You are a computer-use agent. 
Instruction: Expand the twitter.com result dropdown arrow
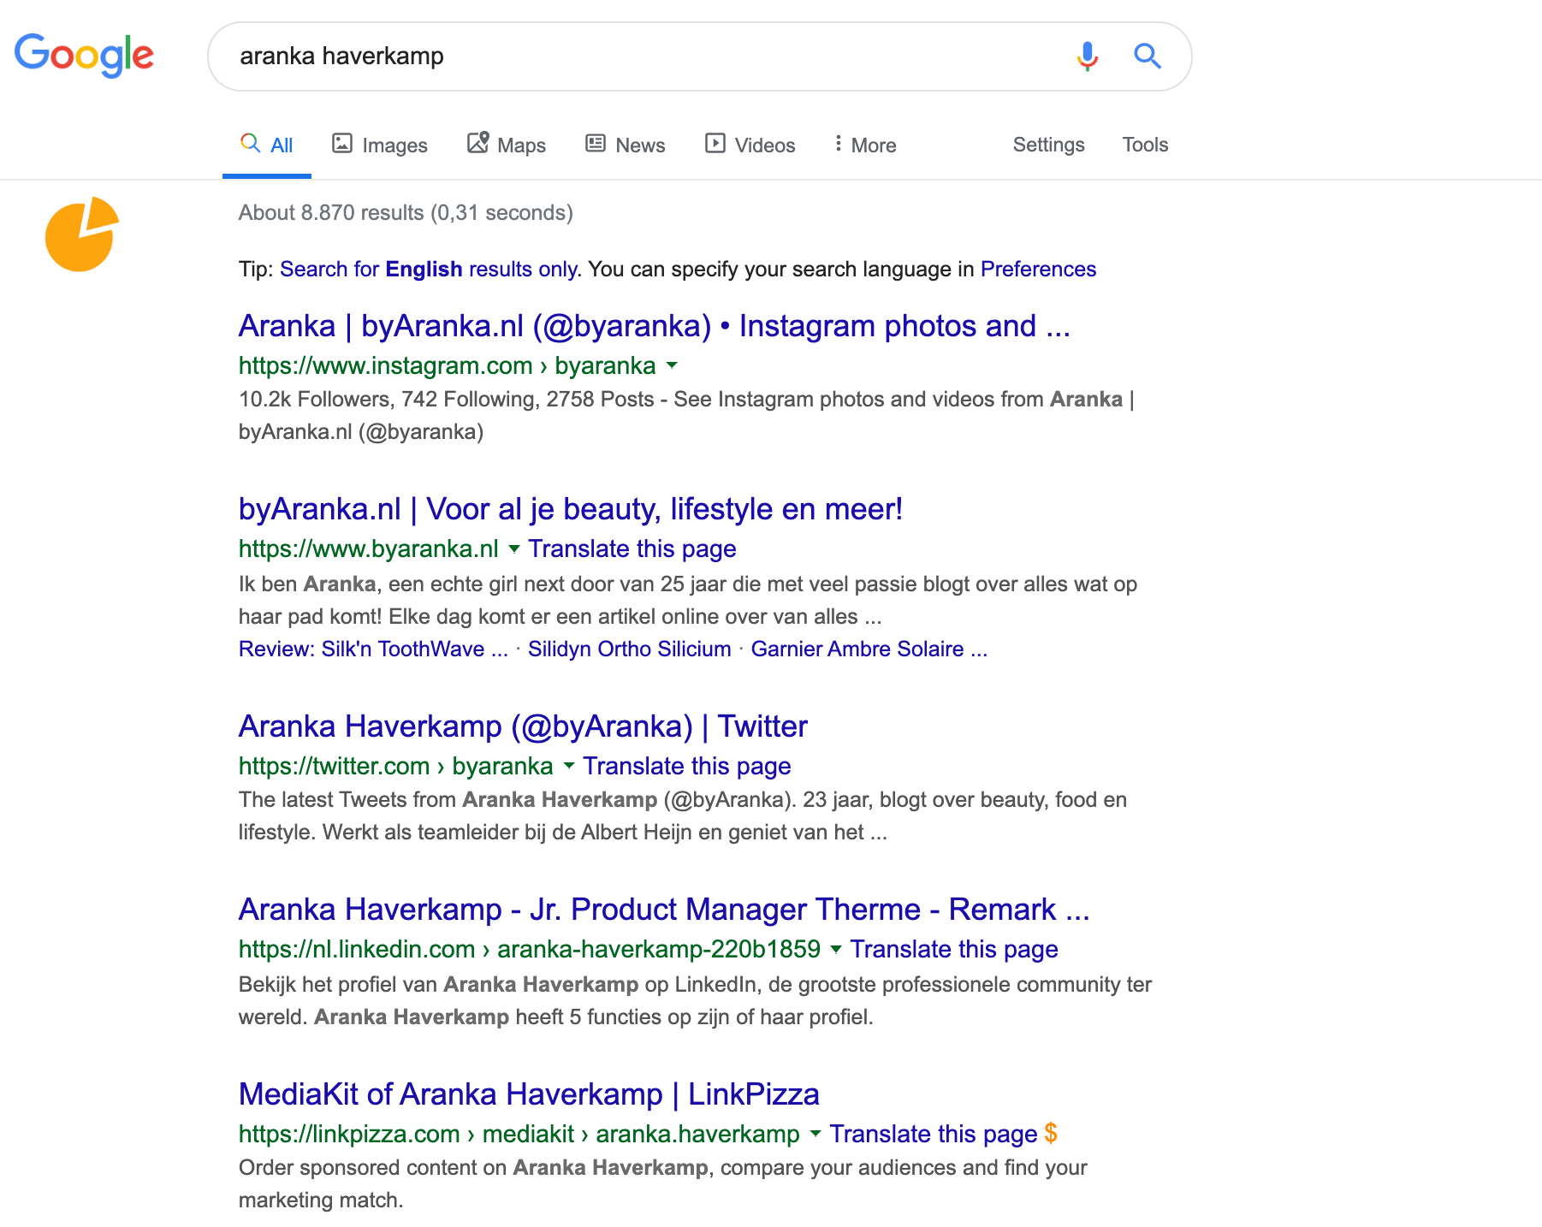[569, 766]
